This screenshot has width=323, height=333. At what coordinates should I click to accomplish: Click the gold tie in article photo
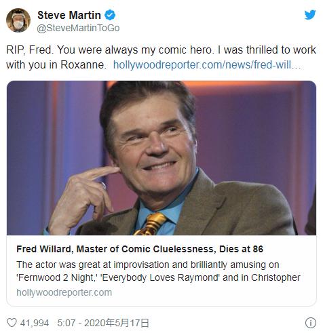coord(151,224)
